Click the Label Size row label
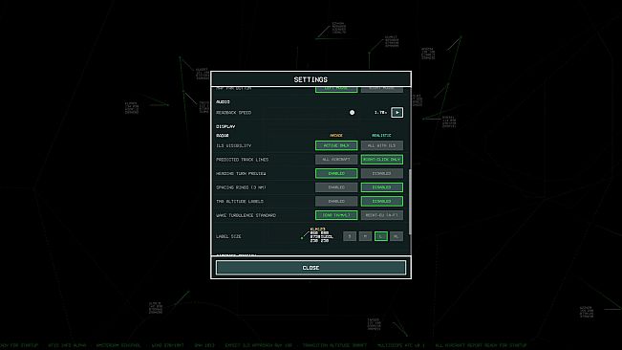The width and height of the screenshot is (622, 350). tap(228, 236)
